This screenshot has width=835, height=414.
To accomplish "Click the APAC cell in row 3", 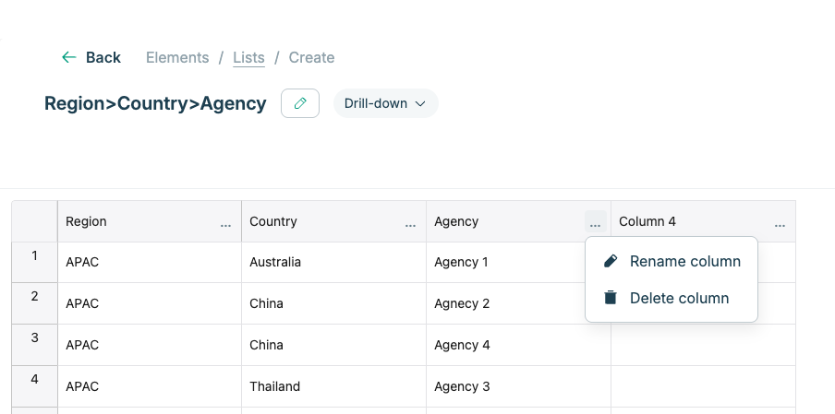I will pyautogui.click(x=150, y=345).
